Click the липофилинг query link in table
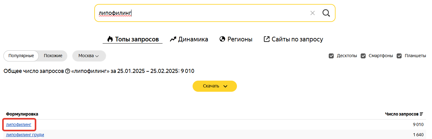432x139 pixels. [x=19, y=124]
